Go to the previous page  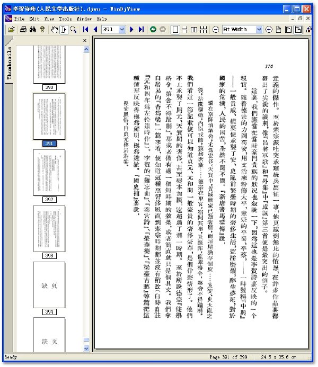point(95,30)
